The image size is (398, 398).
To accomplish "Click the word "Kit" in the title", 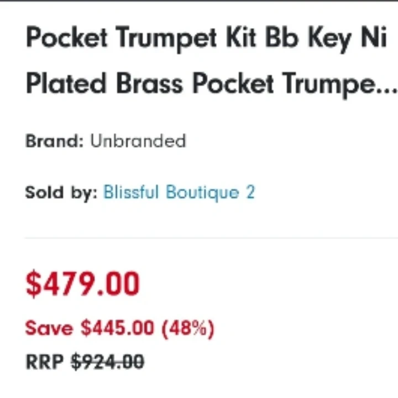I will pyautogui.click(x=241, y=39).
